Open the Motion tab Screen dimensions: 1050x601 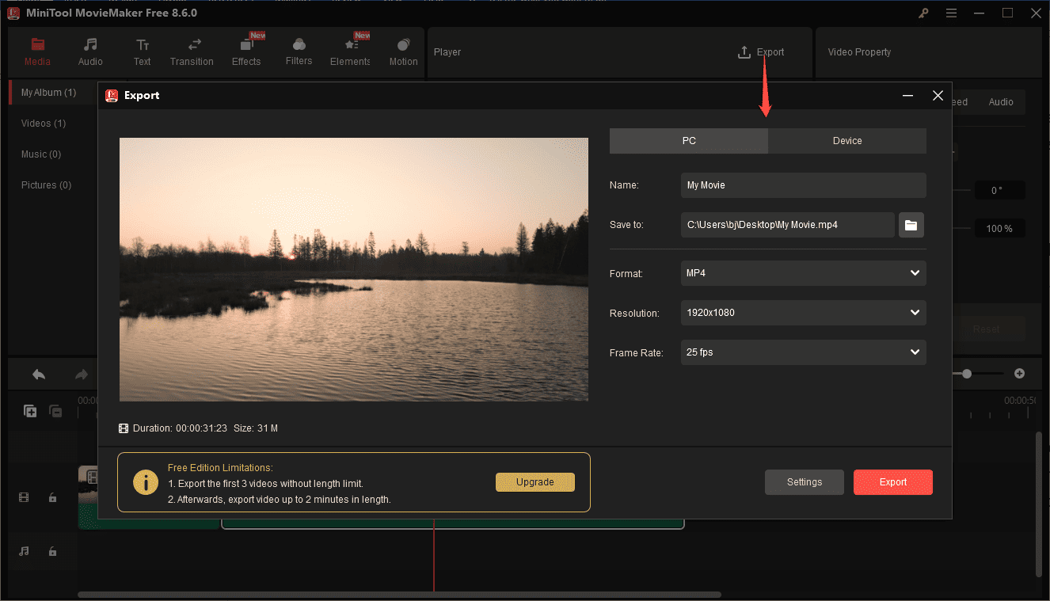pyautogui.click(x=403, y=52)
